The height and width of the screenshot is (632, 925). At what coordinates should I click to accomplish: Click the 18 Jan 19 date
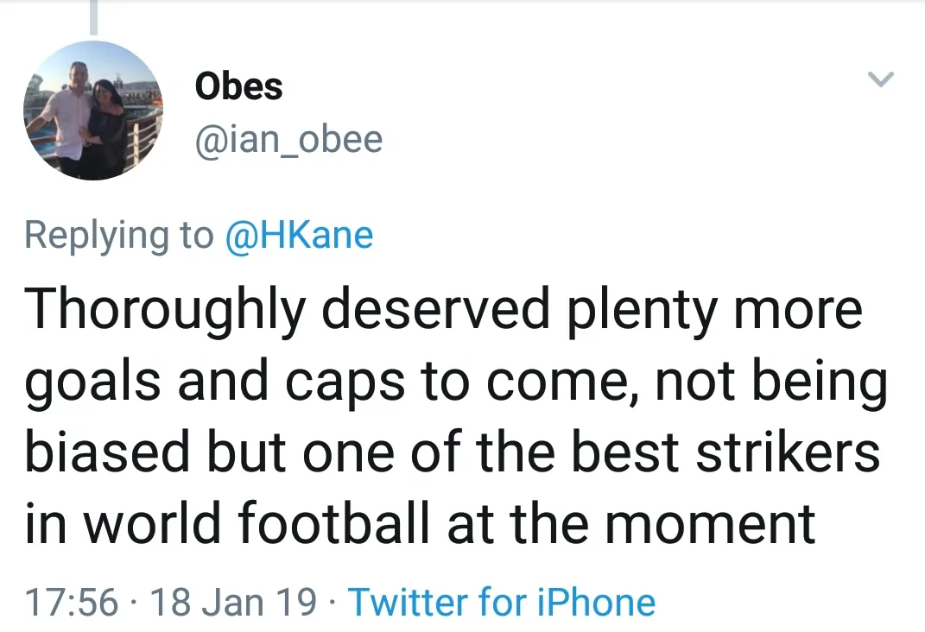(233, 602)
